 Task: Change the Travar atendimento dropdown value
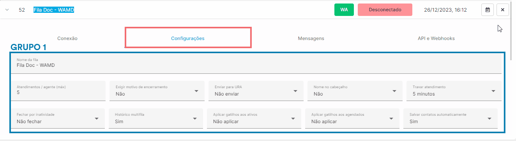(454, 91)
